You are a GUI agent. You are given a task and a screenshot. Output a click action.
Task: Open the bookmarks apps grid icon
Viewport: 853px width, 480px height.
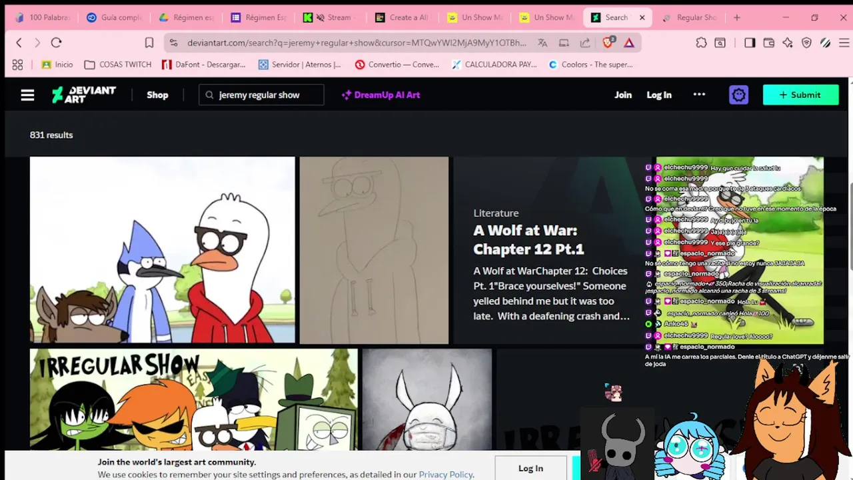point(17,65)
